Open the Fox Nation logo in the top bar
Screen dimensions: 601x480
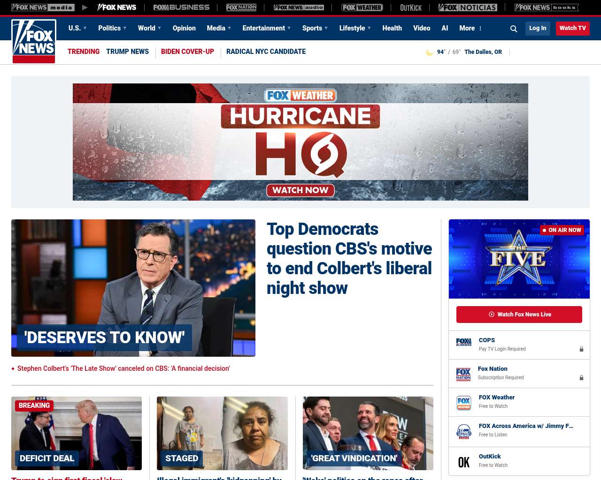pos(241,7)
